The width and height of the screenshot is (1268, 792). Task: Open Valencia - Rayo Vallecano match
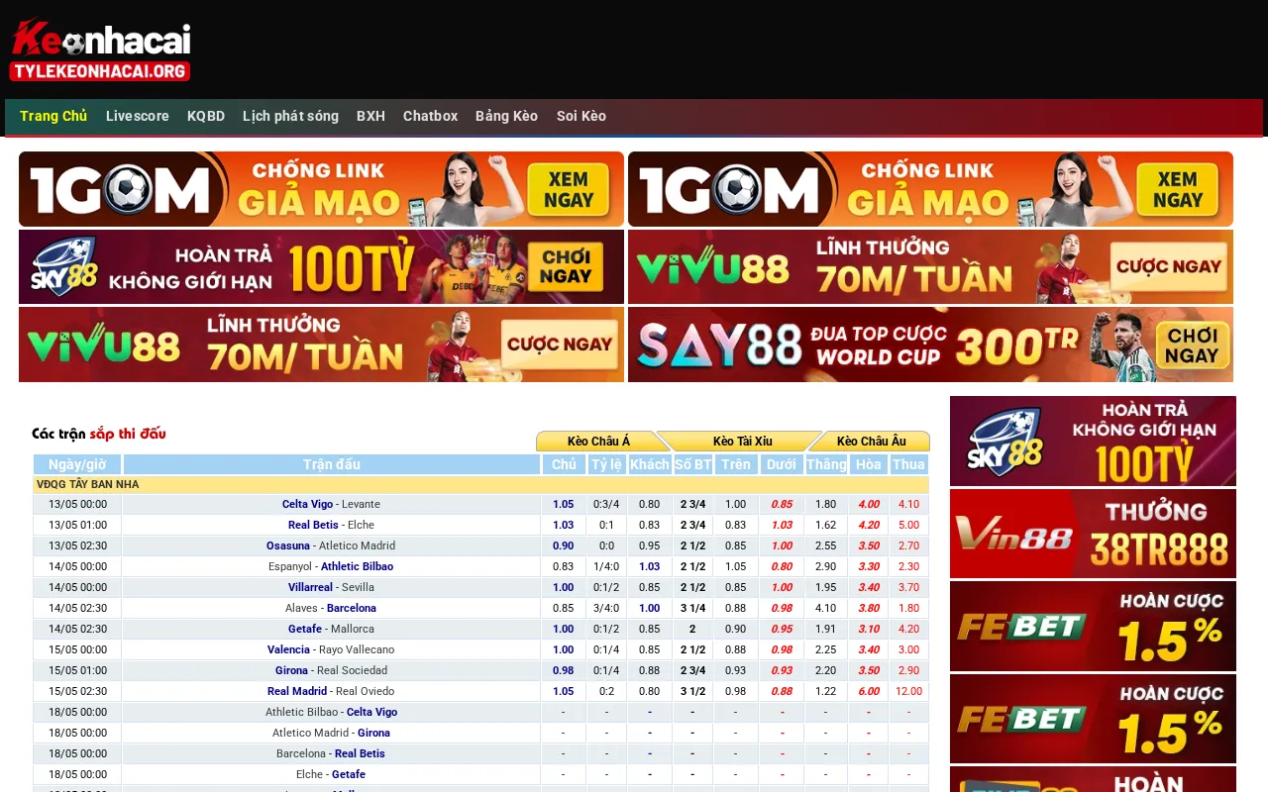click(x=331, y=649)
